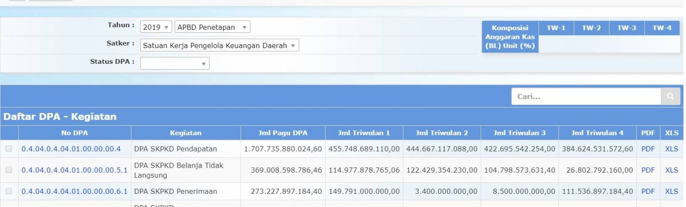
Task: Click the Kegiatan column header
Action: 186,133
